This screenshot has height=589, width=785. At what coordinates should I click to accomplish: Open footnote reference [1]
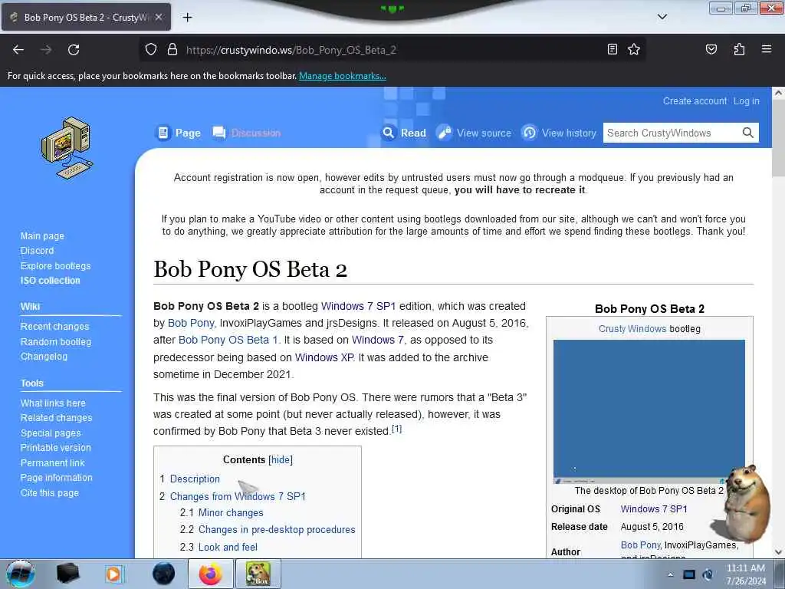click(396, 429)
